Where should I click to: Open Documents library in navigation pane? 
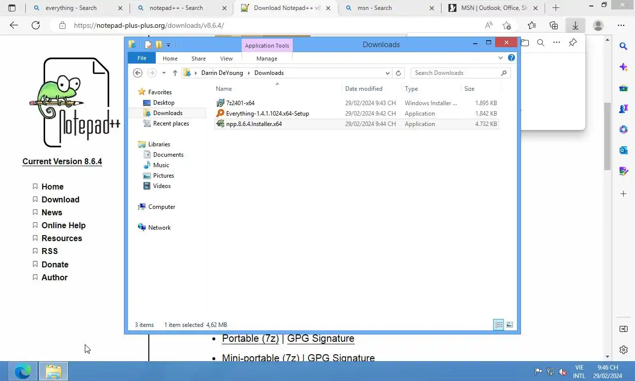click(x=168, y=155)
